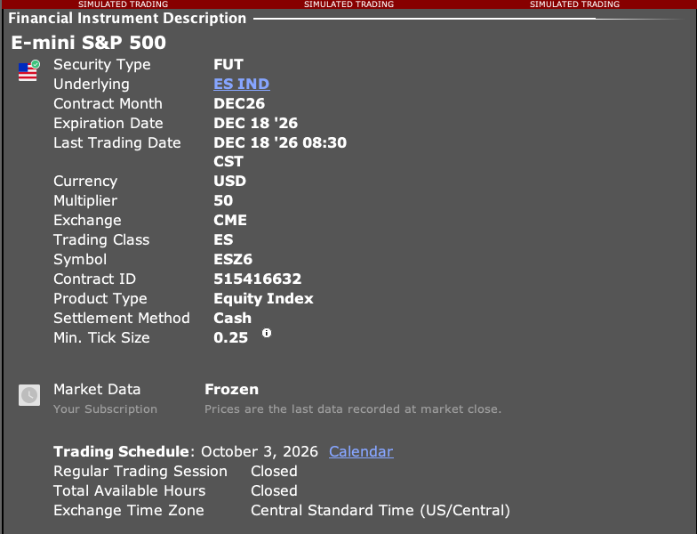The height and width of the screenshot is (534, 697).
Task: Click the product type value Equity Index
Action: (263, 299)
